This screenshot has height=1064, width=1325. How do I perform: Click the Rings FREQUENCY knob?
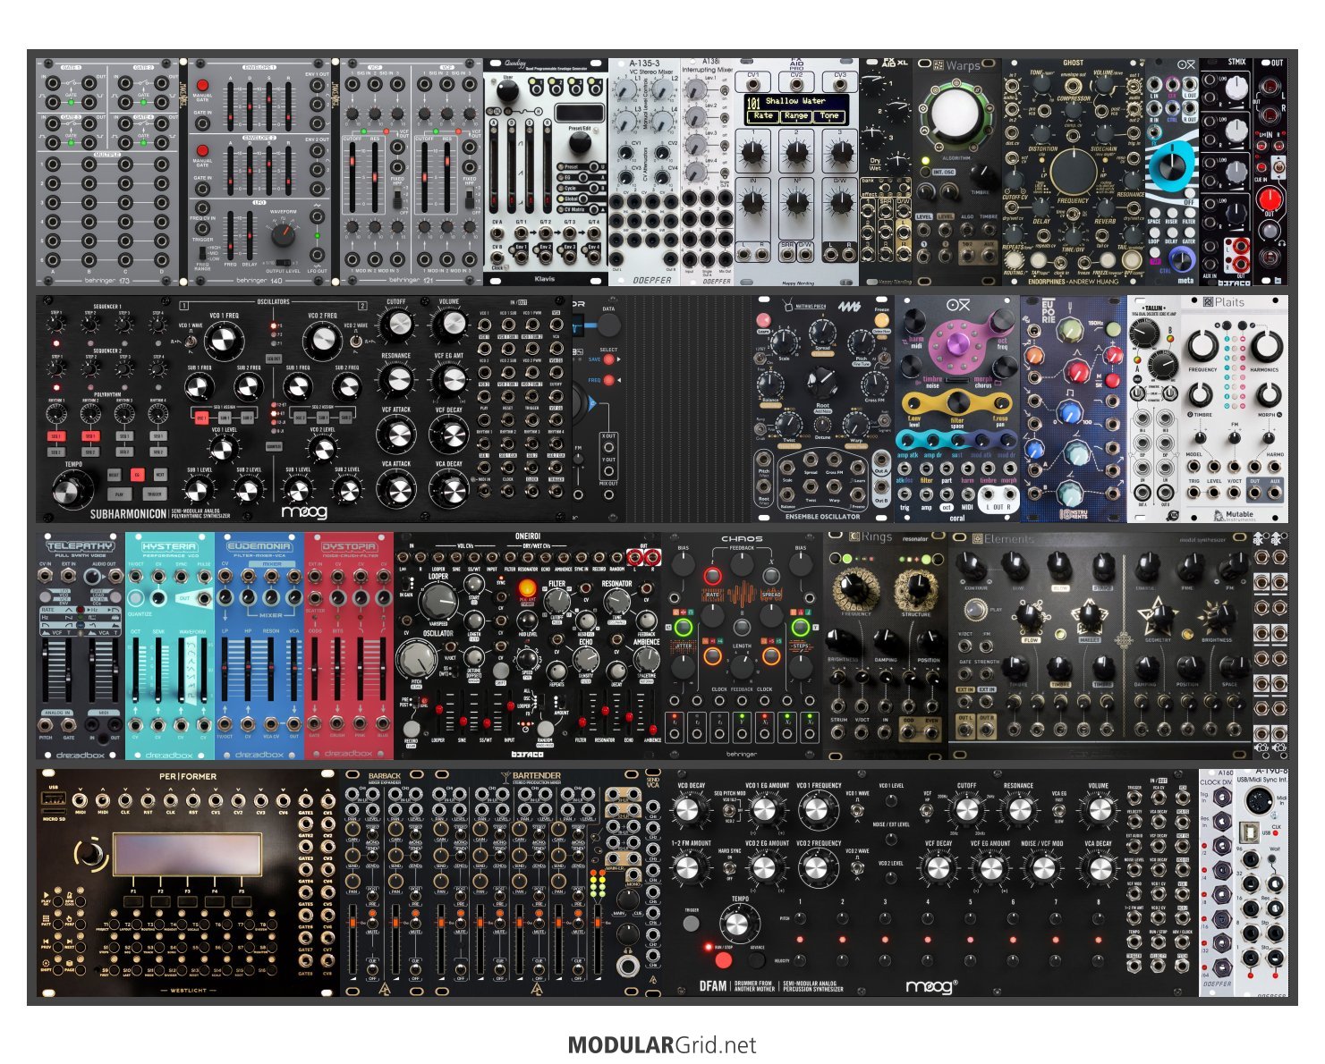coord(856,588)
